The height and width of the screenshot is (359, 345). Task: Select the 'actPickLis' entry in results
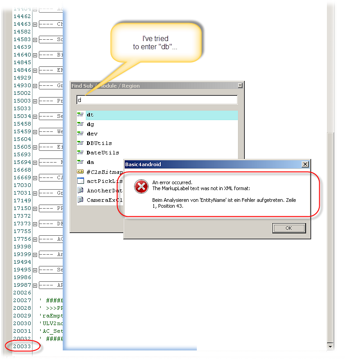105,182
